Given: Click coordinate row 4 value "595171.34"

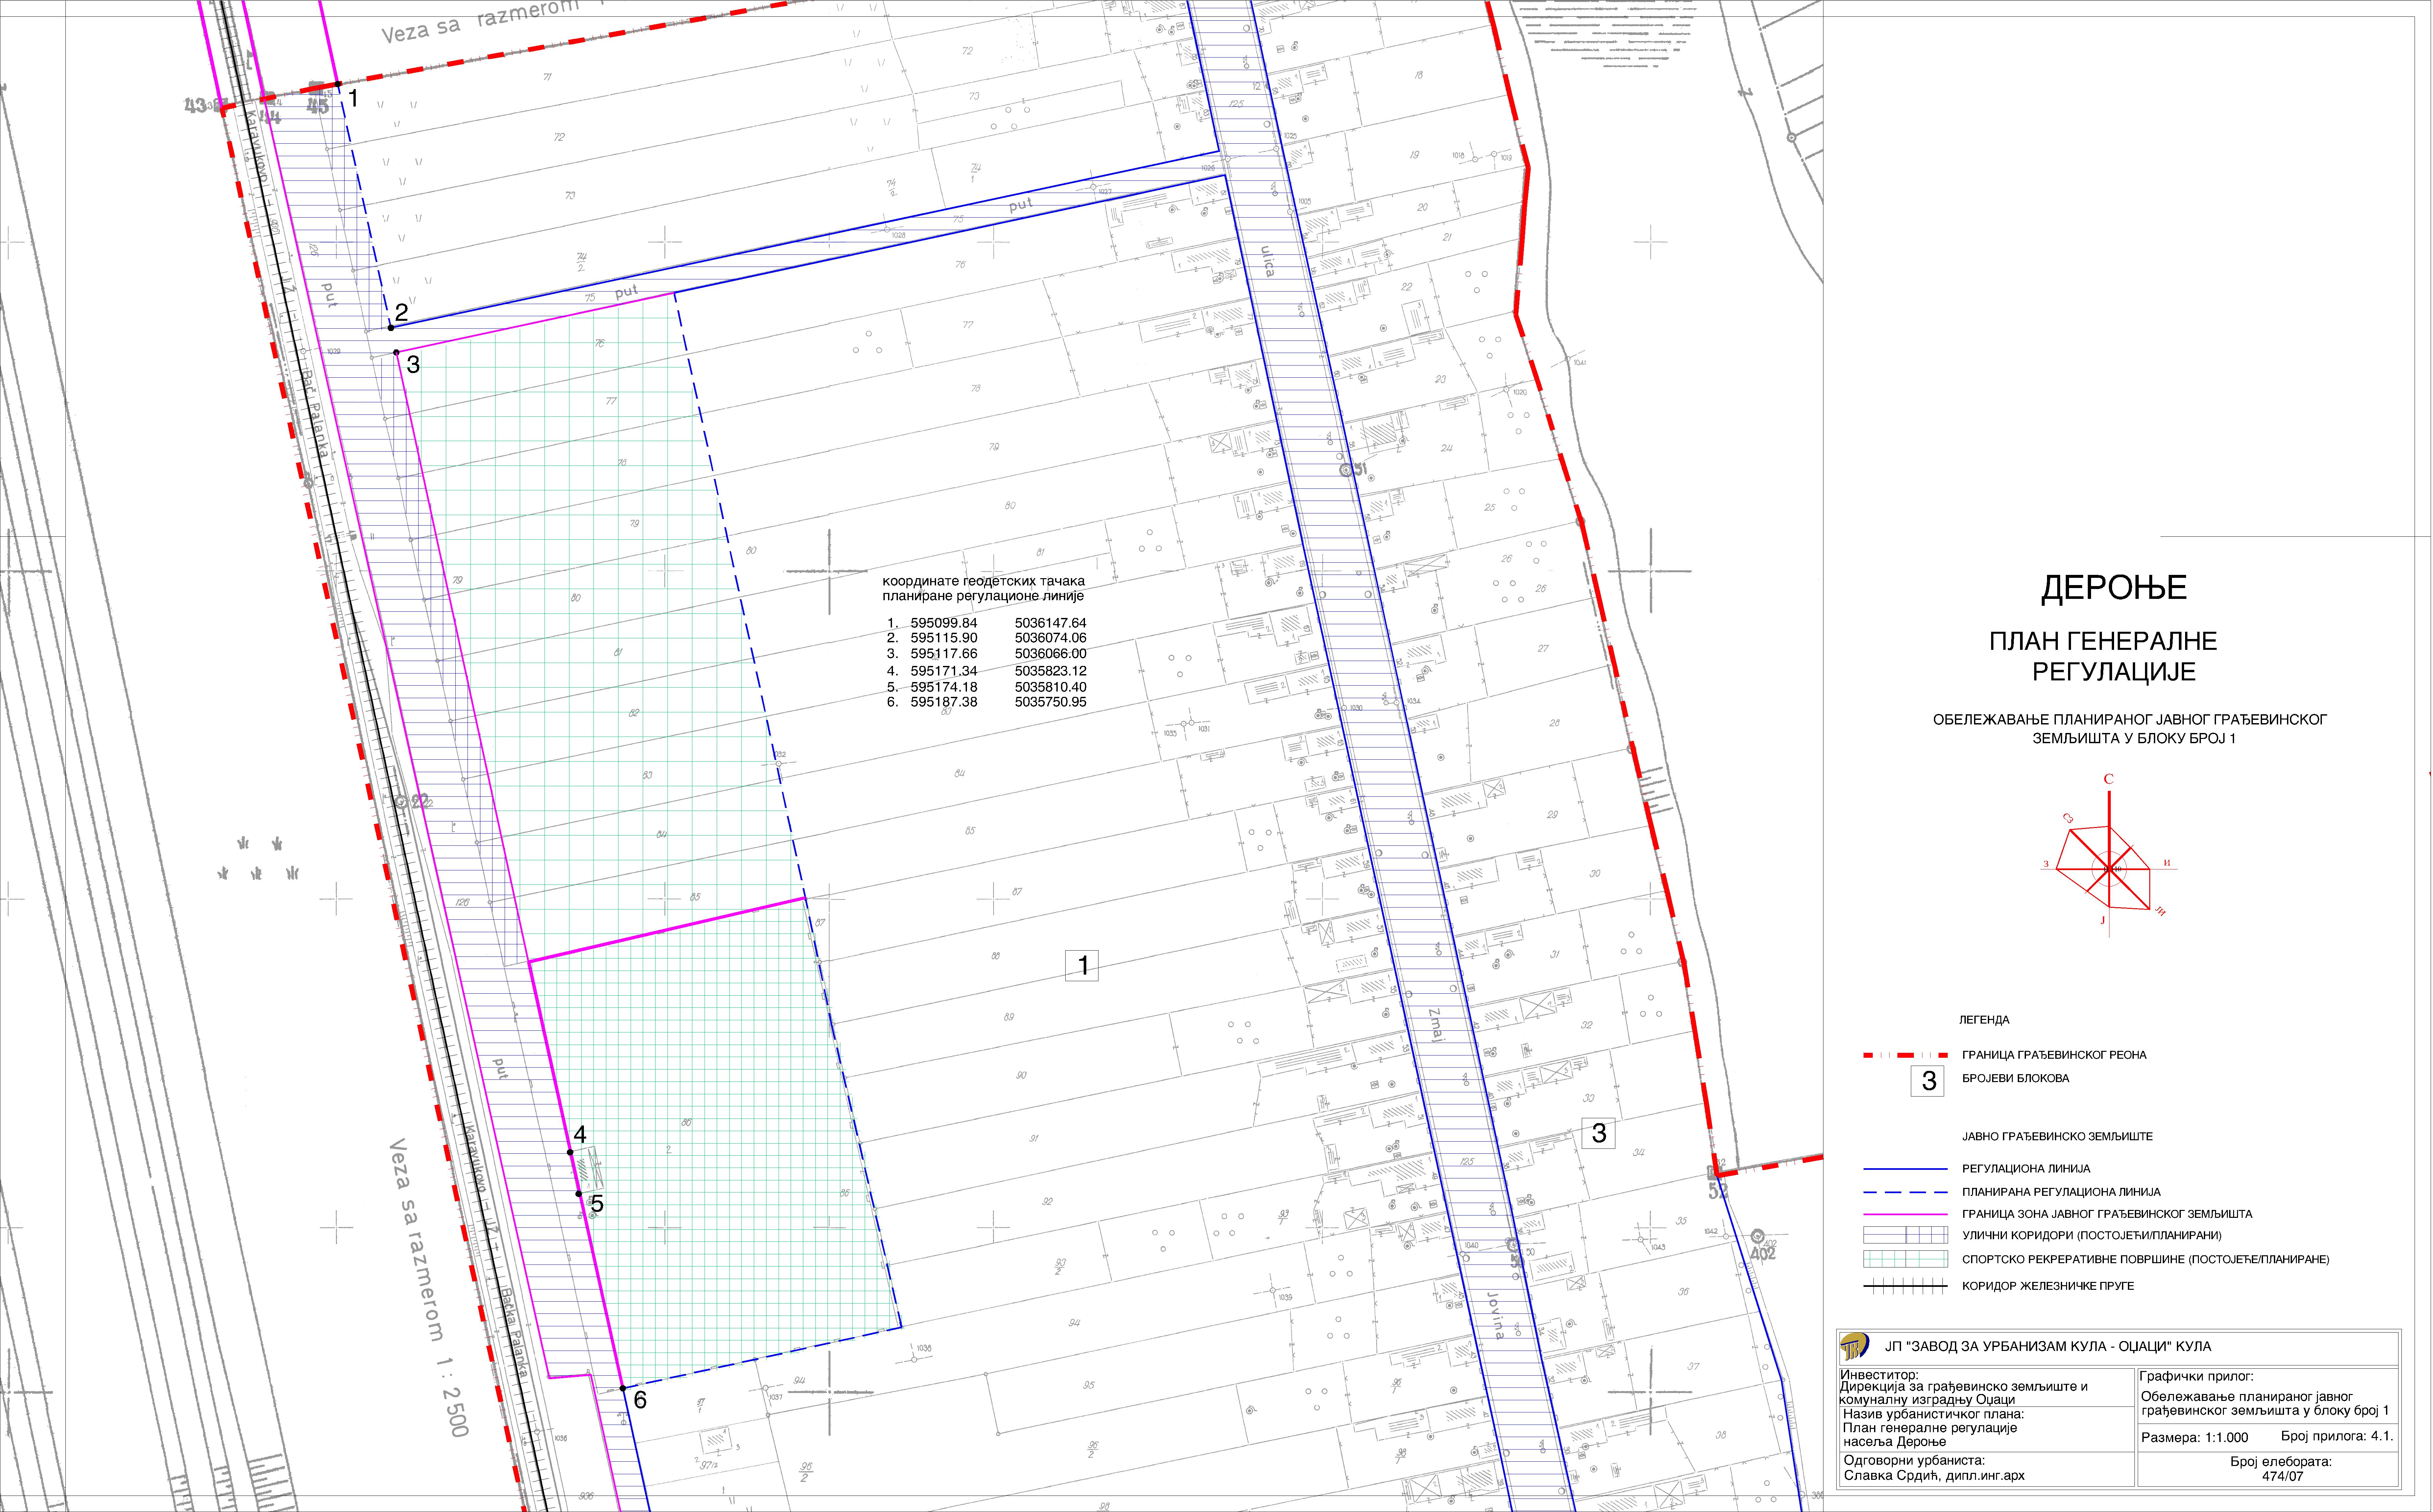Looking at the screenshot, I should coord(944,671).
